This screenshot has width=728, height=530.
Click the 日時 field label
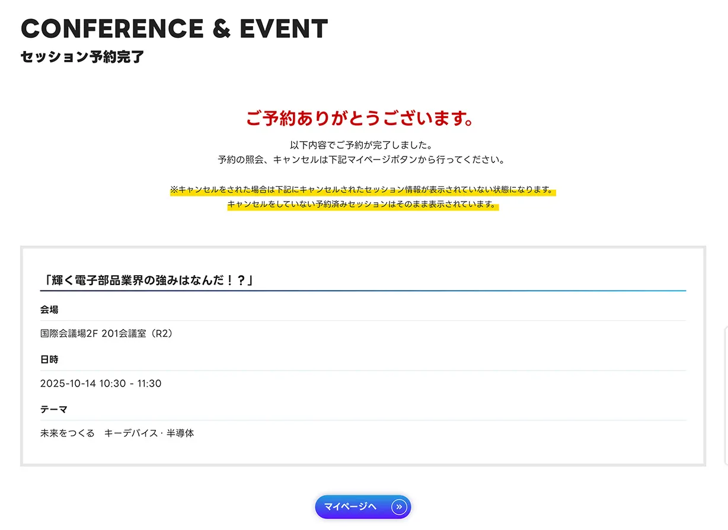click(x=49, y=359)
